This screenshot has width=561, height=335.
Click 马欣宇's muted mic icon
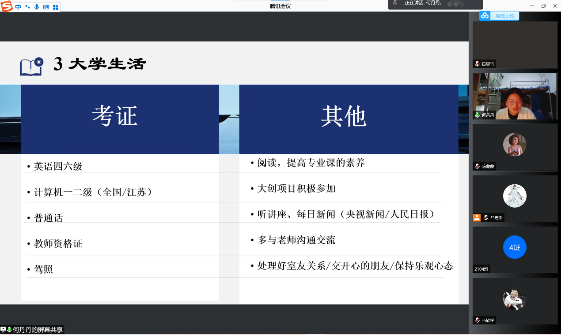[478, 320]
